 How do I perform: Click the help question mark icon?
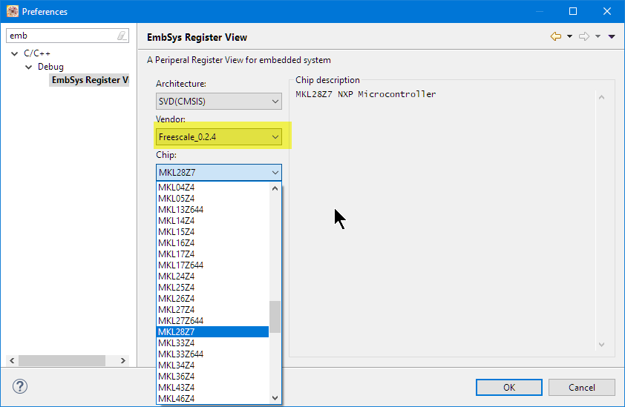click(x=20, y=386)
